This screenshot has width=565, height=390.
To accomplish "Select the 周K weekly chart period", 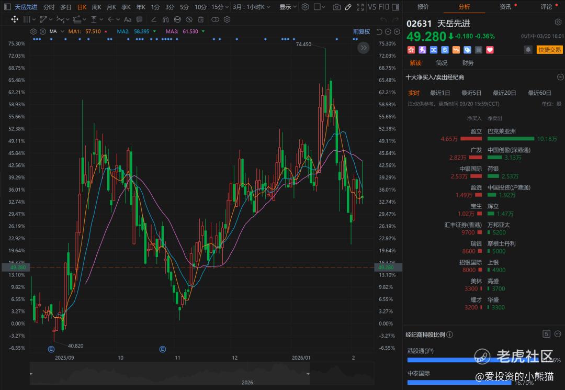I will point(96,7).
